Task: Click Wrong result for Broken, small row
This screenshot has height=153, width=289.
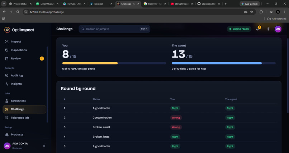Action: (x=176, y=127)
